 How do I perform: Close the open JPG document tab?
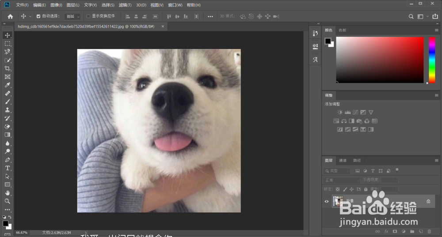pyautogui.click(x=163, y=26)
